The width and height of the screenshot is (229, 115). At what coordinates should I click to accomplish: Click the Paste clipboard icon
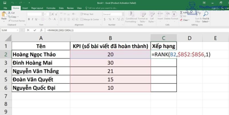4,15
